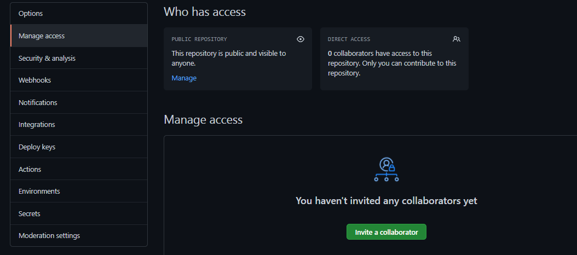Open Moderation settings page
This screenshot has height=255, width=577.
click(x=79, y=235)
